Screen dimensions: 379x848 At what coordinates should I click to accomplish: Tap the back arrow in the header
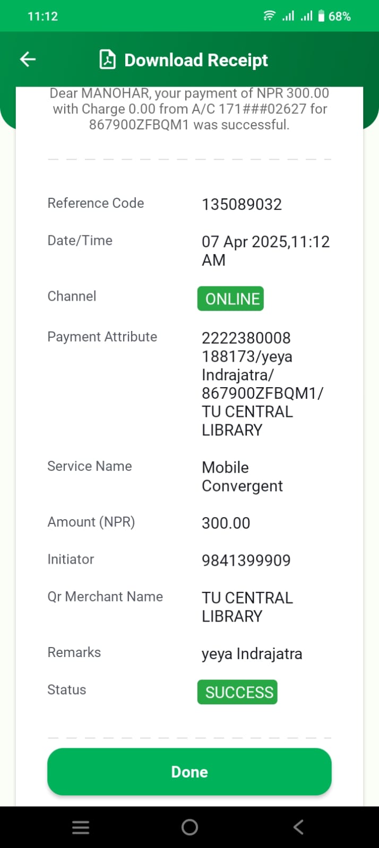point(28,59)
